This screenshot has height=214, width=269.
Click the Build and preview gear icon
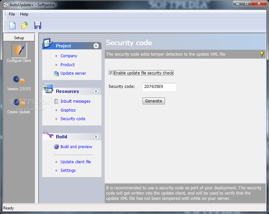[x=56, y=147]
